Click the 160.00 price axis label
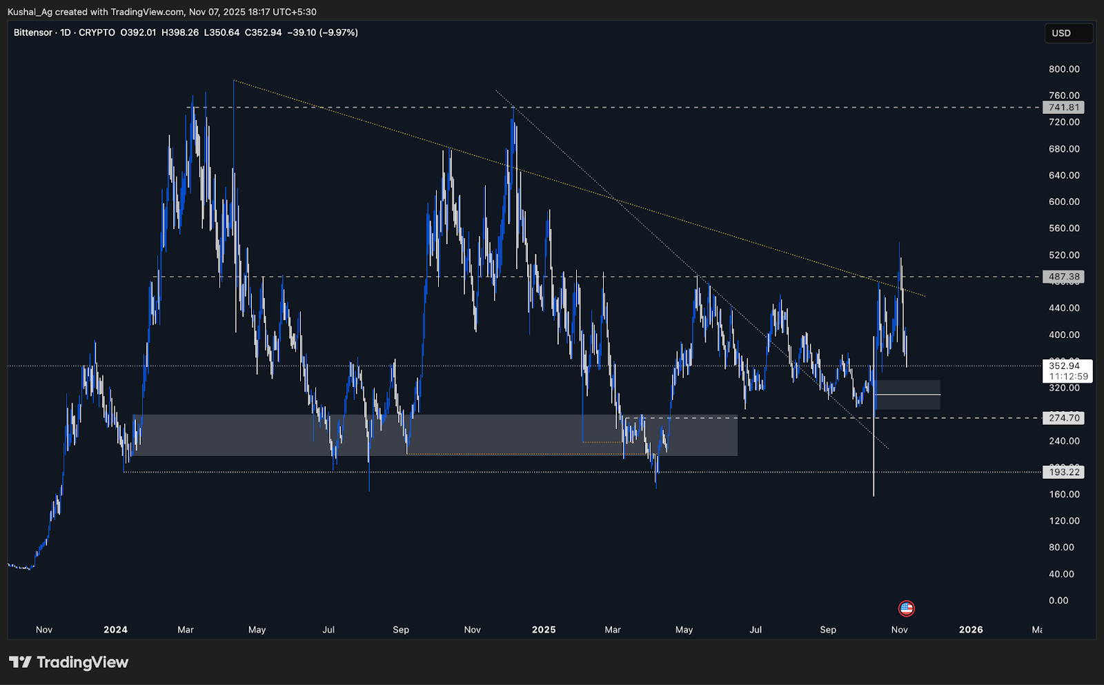 1064,494
